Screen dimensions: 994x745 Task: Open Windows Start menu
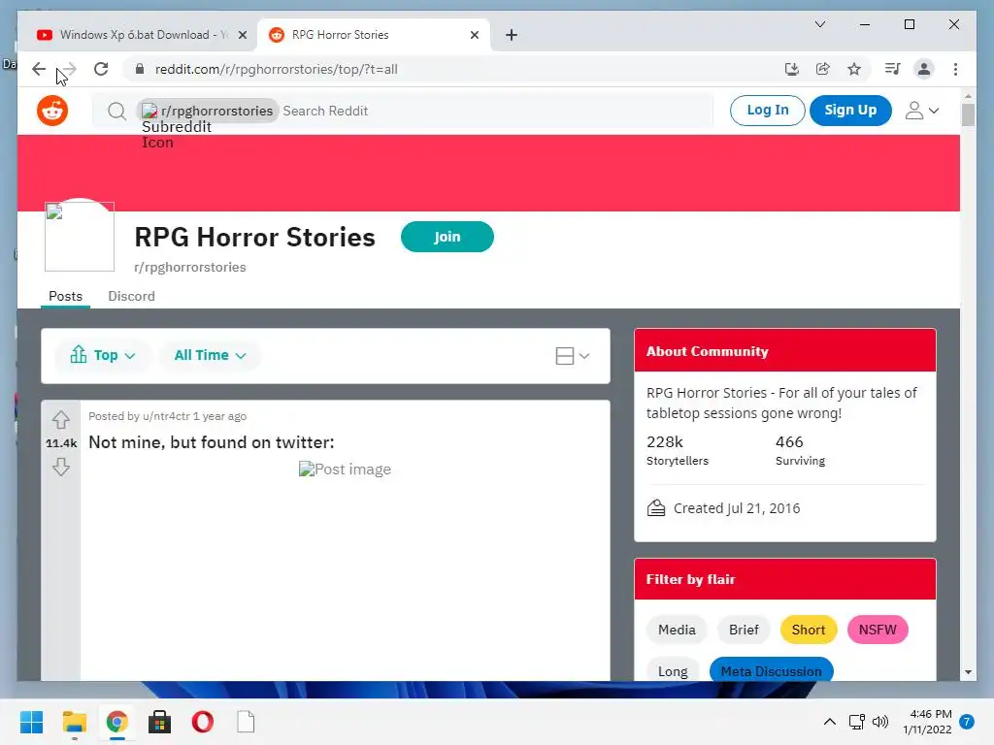(31, 722)
